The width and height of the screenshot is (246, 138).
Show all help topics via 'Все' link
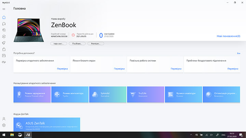[238, 53]
